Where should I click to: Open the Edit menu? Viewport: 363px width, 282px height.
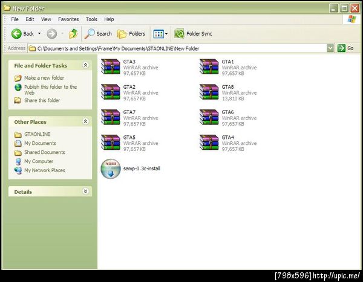[x=30, y=19]
